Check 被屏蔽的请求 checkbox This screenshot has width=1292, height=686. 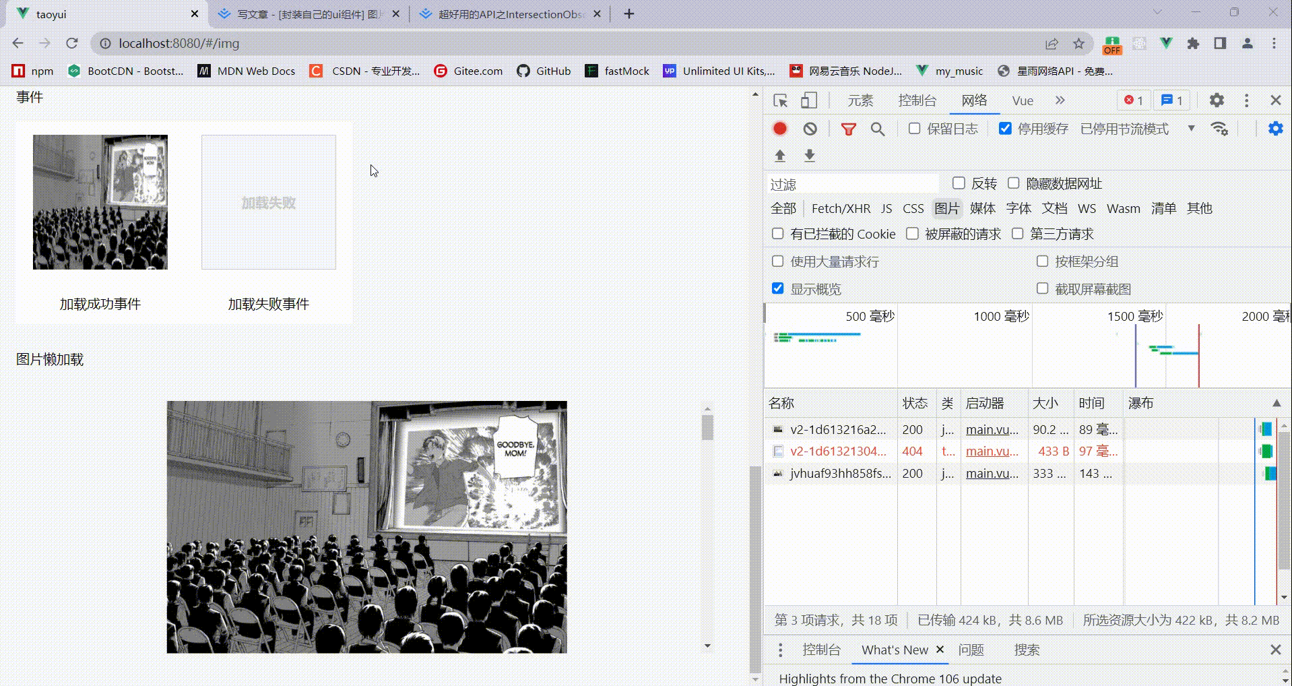click(x=912, y=233)
